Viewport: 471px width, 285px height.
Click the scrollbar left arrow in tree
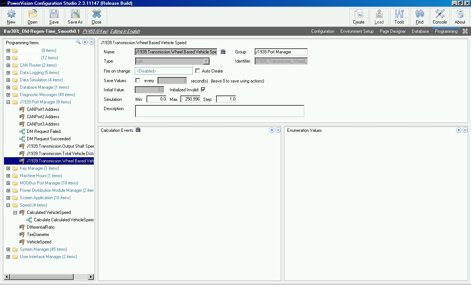[x=7, y=277]
